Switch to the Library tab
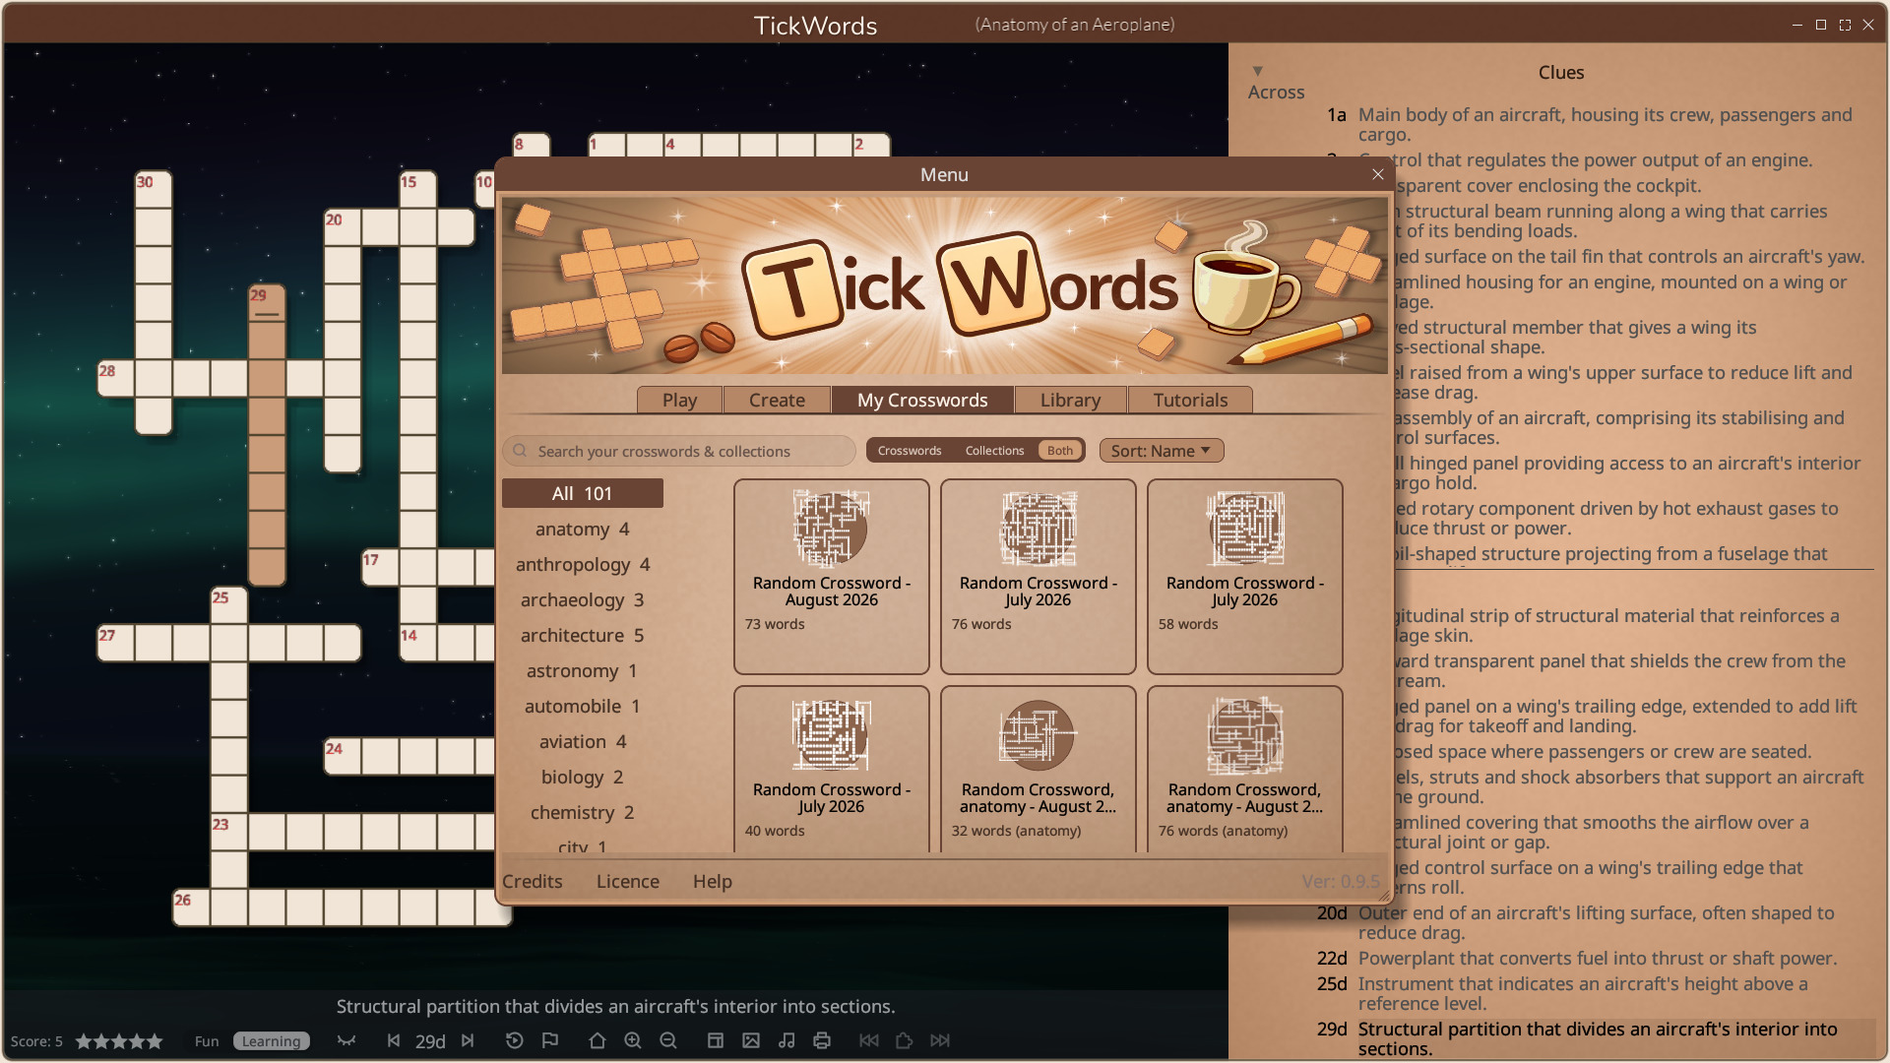1890x1063 pixels. click(1070, 400)
